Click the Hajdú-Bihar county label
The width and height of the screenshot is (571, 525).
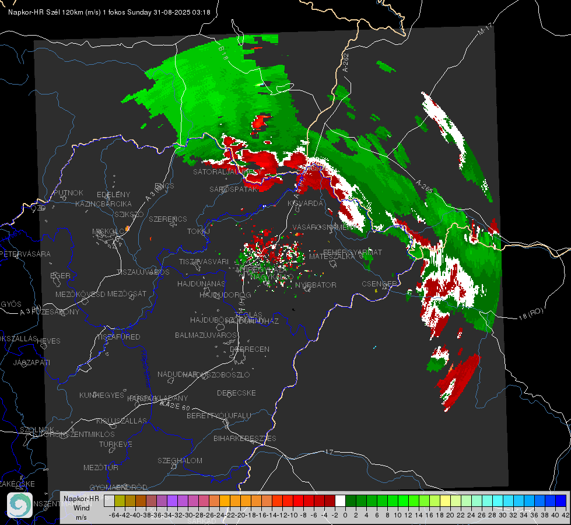click(145, 369)
